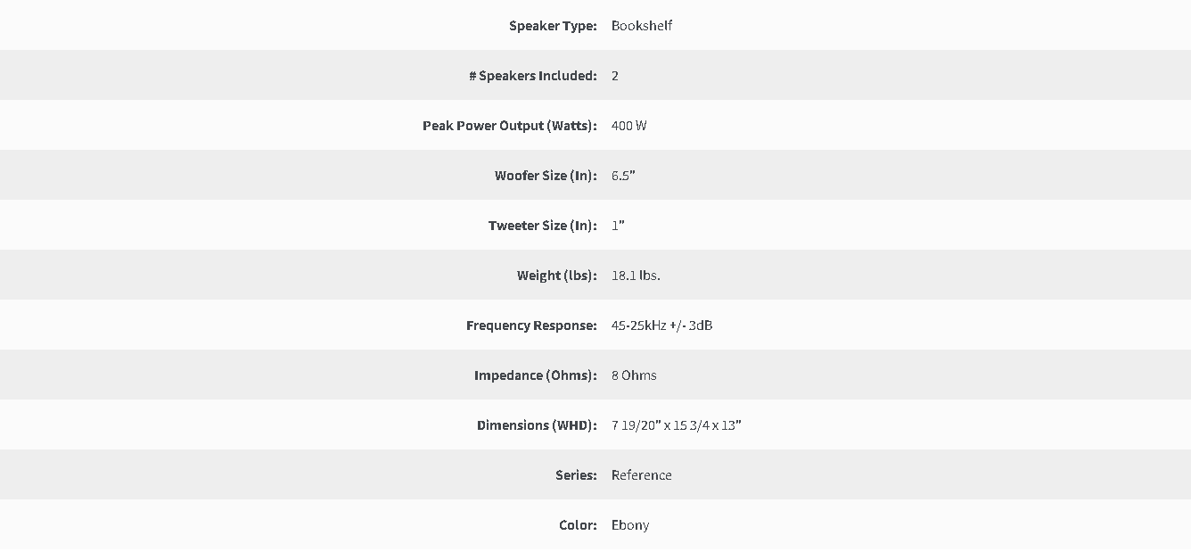Click the Tweeter Size (In) label
The image size is (1191, 552).
coord(543,226)
